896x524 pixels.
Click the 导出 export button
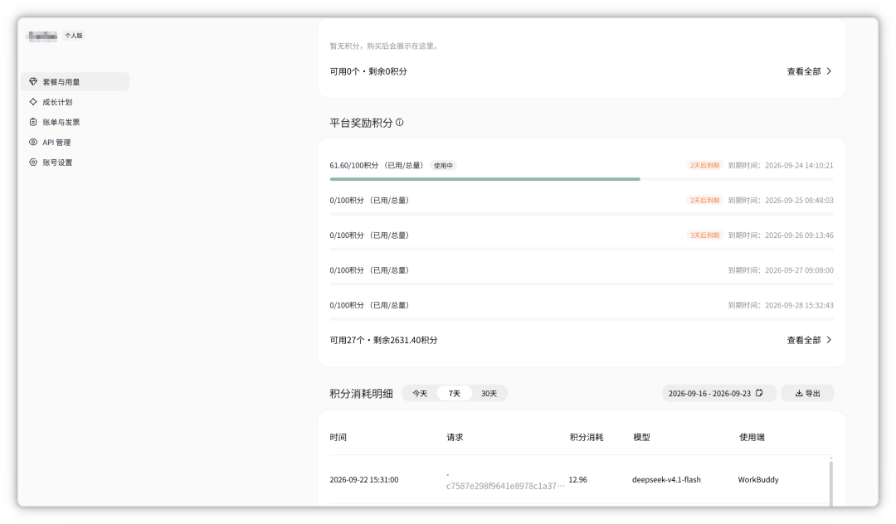(807, 393)
